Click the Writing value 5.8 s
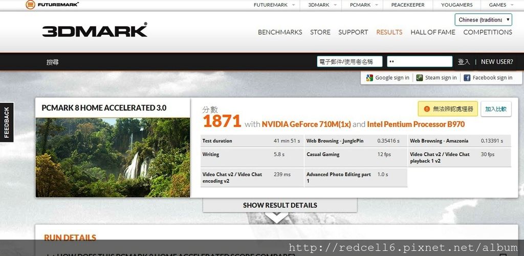Screen dimensions: 524x256 tap(279, 155)
